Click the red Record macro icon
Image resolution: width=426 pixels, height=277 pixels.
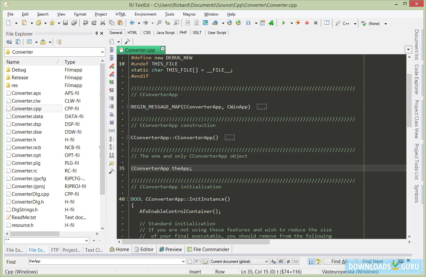307,23
